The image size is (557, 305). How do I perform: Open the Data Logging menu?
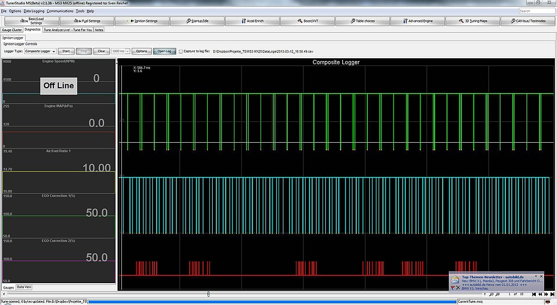coord(34,11)
